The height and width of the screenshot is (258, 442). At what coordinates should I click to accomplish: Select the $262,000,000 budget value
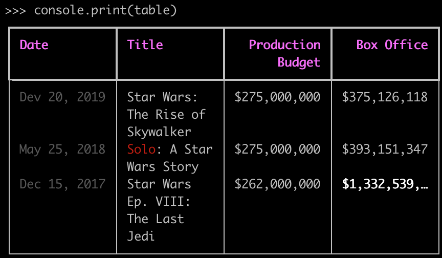(278, 184)
